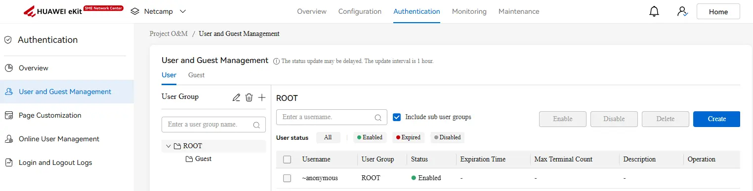Click the Online User Management sidebar icon

tap(8, 139)
